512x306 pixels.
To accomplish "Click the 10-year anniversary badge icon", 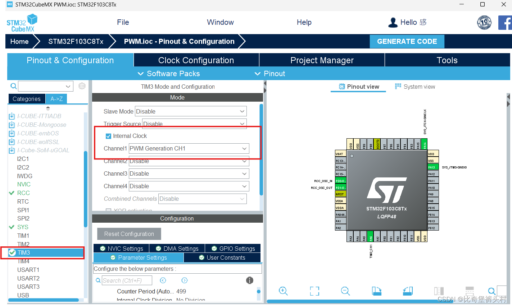I will [x=484, y=23].
